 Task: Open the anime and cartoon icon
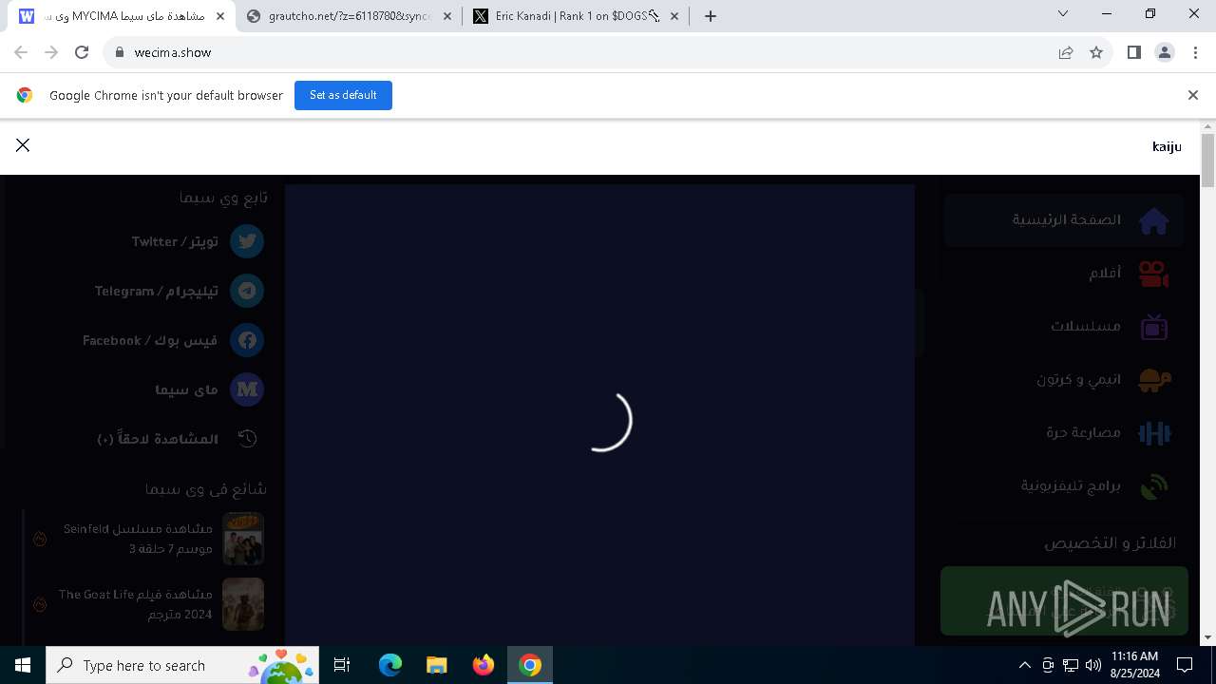[x=1154, y=380]
